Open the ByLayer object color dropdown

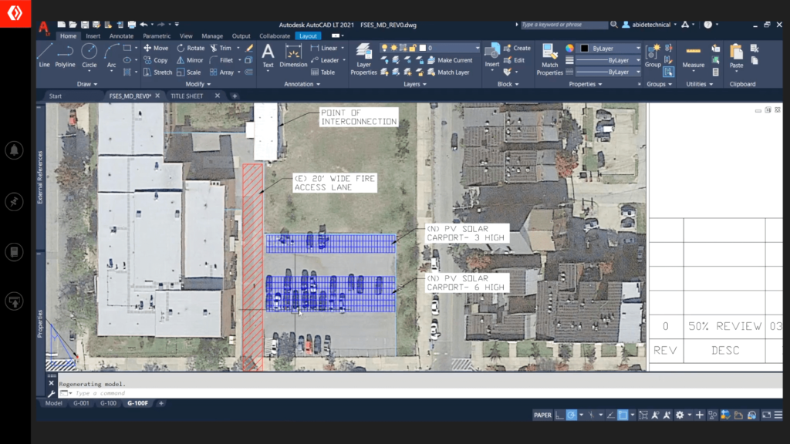pos(611,48)
